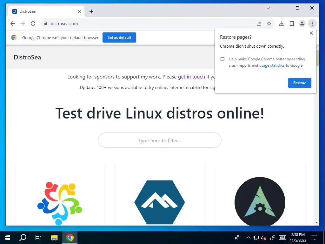Open Windows taskbar search
Viewport: 325px width, 244px height.
23,238
